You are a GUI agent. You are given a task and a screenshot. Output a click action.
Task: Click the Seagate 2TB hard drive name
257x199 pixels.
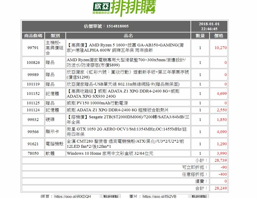tap(128, 120)
